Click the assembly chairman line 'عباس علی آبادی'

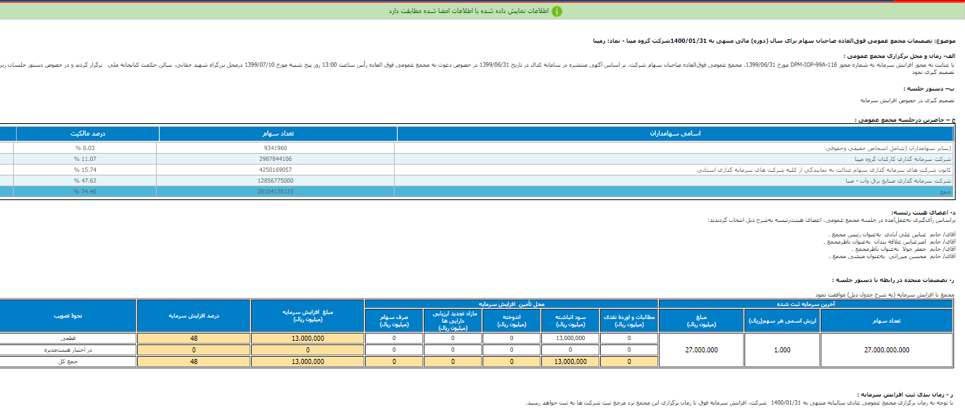pyautogui.click(x=892, y=235)
